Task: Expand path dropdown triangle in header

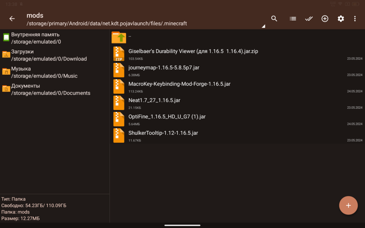Action: pos(263,26)
